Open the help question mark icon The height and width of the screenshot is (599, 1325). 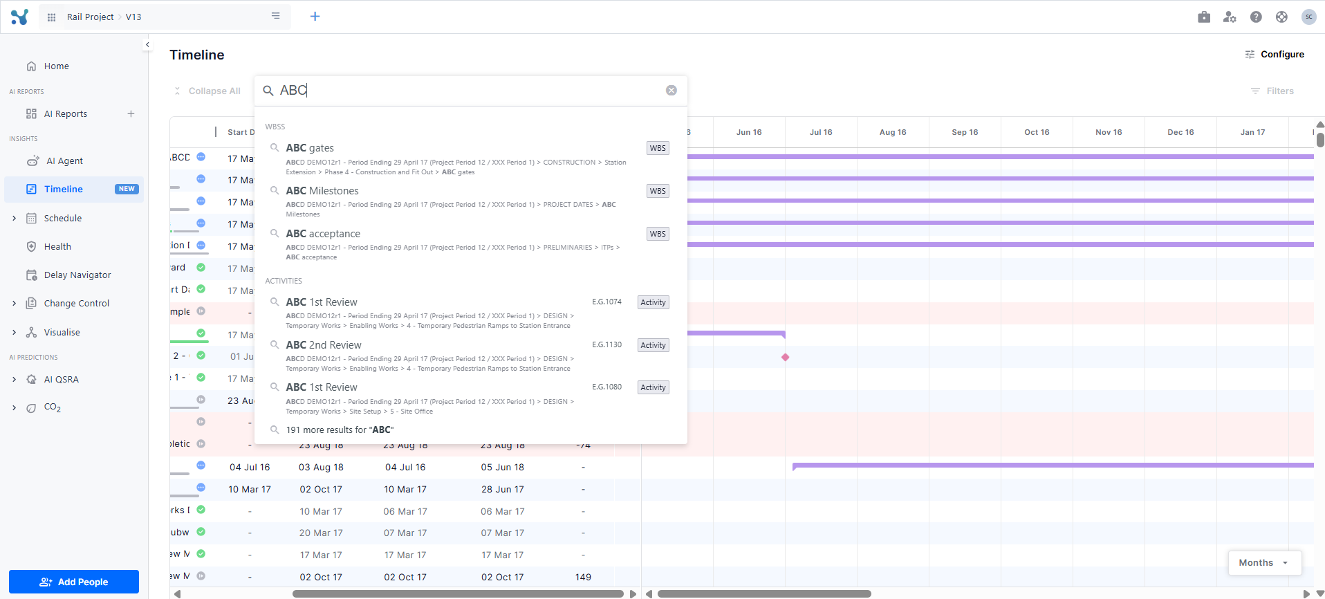(1256, 17)
